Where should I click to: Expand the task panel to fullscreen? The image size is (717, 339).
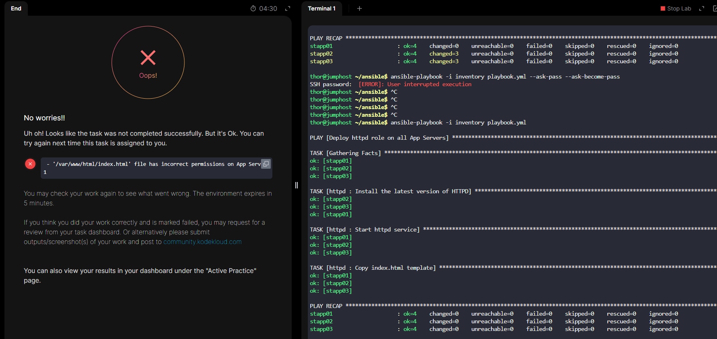coord(288,8)
